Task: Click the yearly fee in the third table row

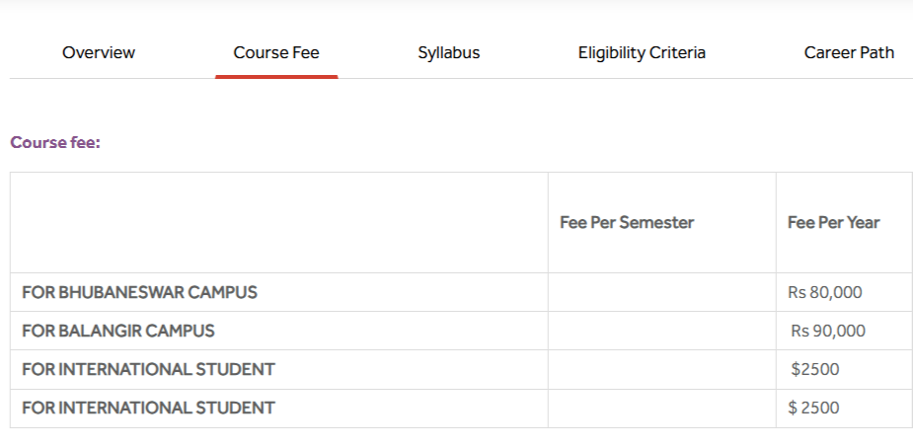Action: [x=816, y=369]
